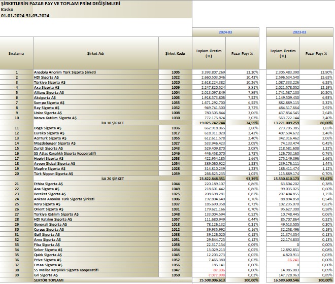The image size is (335, 284).
Task: Select 'SS Mellce Karşılıklı Sigorta Kooperatifi' cell
Action: click(96, 270)
